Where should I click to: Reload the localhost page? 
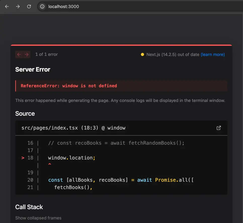tap(29, 7)
